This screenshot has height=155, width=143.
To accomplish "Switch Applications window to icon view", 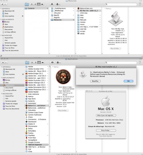I will tap(32, 62).
